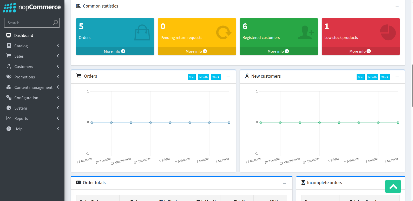Viewport: 413px width, 201px height.
Task: Open More info for Orders
Action: (115, 51)
